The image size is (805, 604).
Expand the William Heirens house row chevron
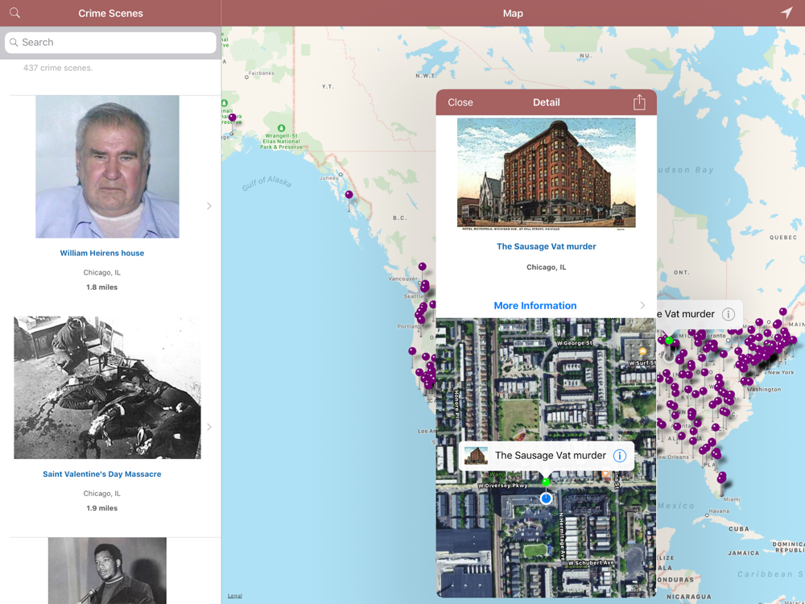click(209, 206)
